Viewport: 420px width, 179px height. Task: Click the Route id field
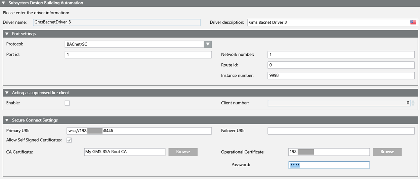[x=341, y=65]
